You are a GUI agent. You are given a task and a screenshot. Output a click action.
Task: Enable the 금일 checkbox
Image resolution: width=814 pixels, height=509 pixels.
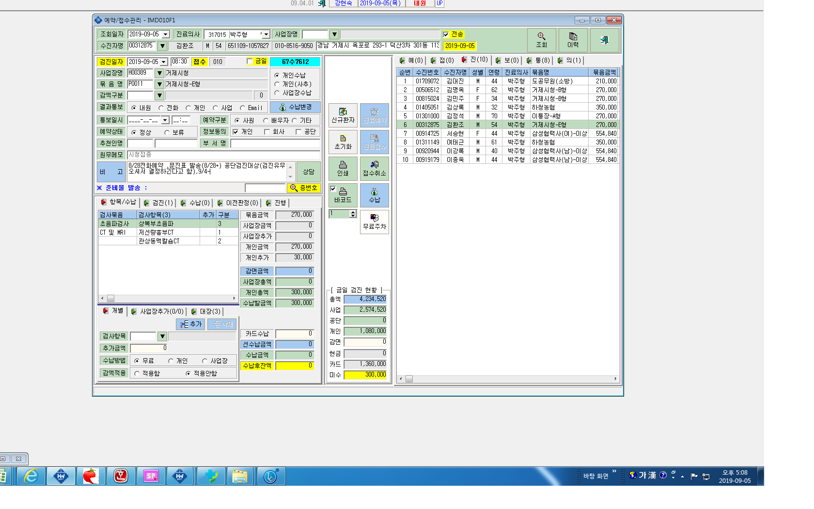[250, 61]
